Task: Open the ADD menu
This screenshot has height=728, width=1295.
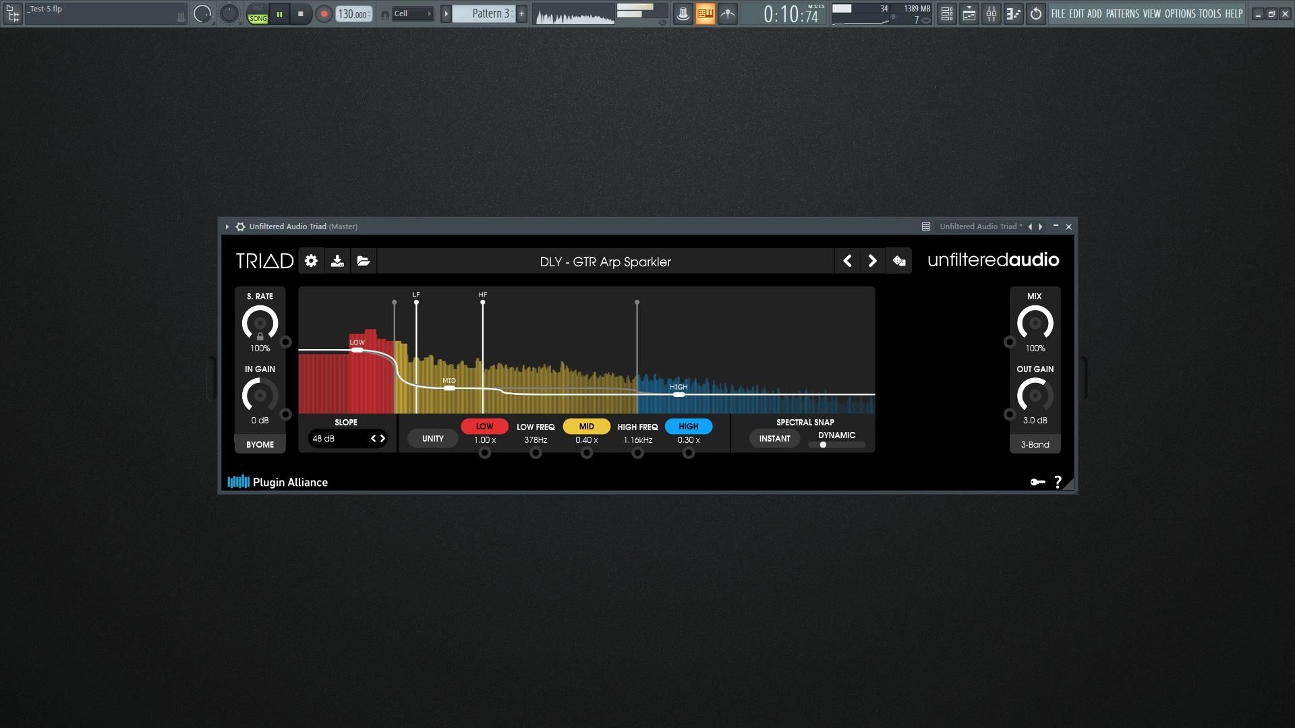Action: pyautogui.click(x=1094, y=13)
